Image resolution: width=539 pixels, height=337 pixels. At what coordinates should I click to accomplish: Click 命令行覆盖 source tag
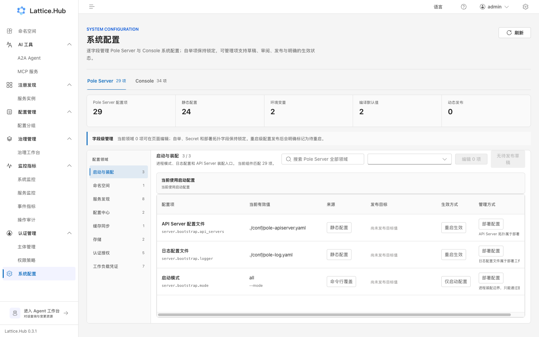click(341, 281)
